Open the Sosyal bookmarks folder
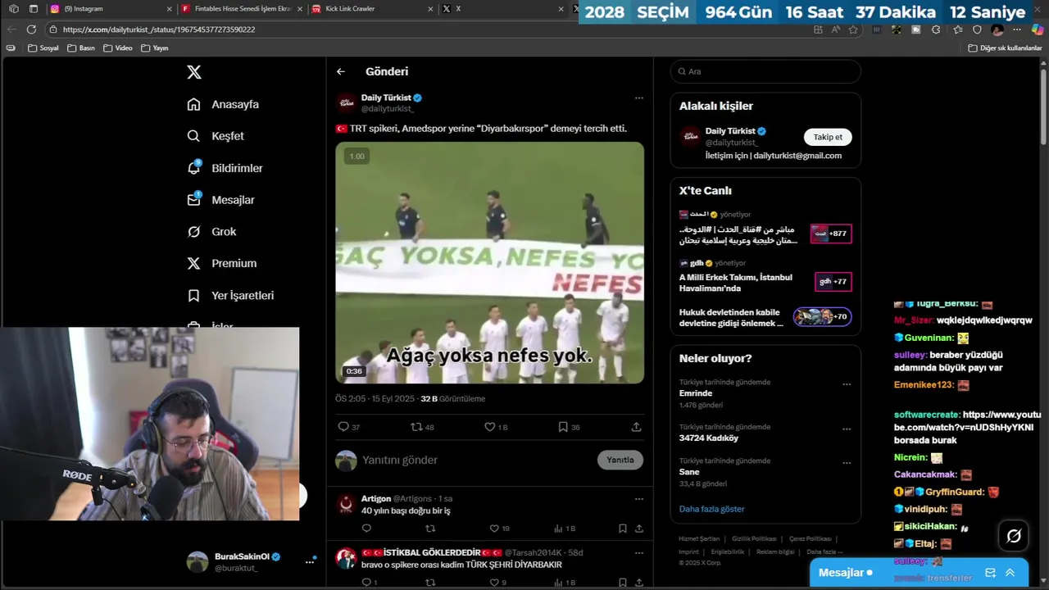The height and width of the screenshot is (590, 1049). coord(43,48)
